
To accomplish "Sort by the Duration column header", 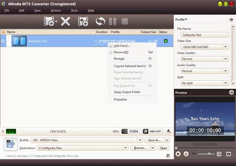I will click(x=102, y=32).
